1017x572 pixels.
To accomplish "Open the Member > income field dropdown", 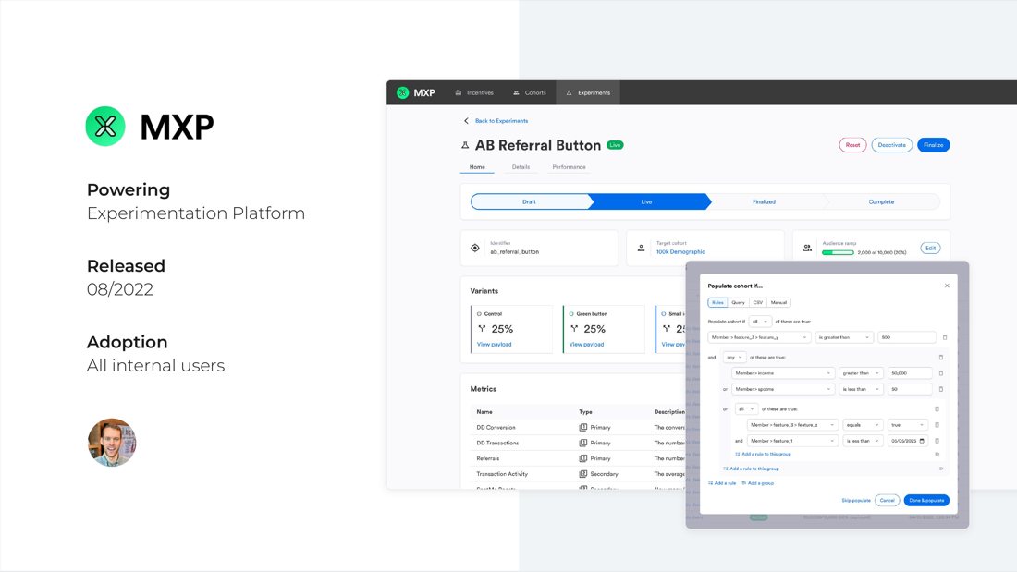I will 783,373.
